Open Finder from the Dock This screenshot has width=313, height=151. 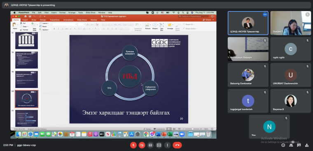click(19, 134)
